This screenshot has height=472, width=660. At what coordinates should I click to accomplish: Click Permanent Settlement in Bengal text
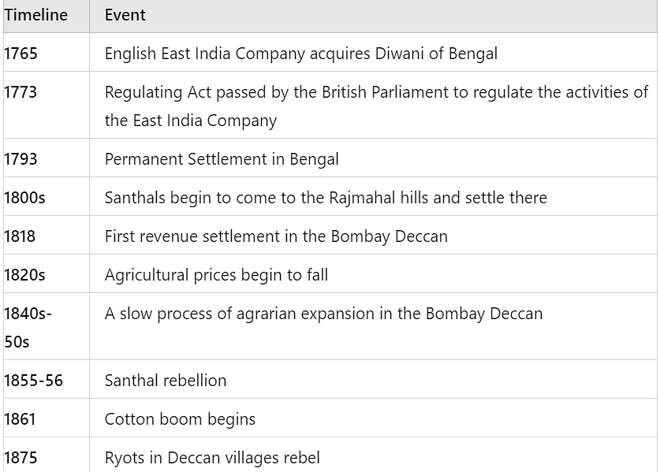(222, 159)
